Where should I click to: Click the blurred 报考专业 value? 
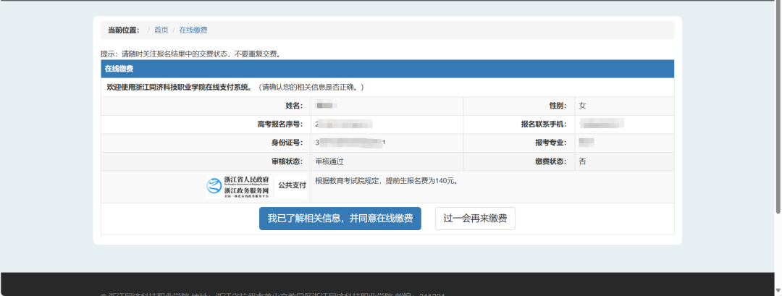[x=586, y=143]
